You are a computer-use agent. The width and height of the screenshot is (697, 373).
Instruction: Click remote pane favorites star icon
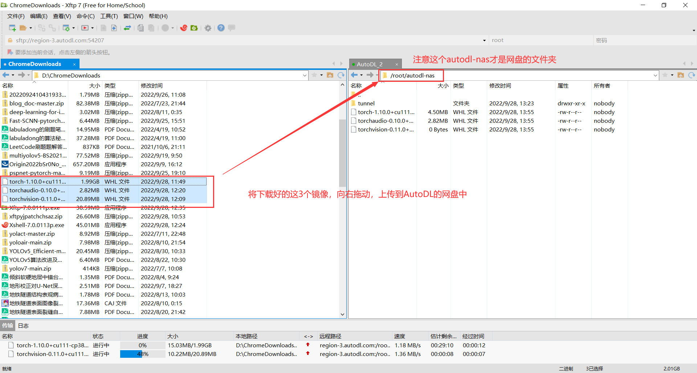(x=665, y=75)
